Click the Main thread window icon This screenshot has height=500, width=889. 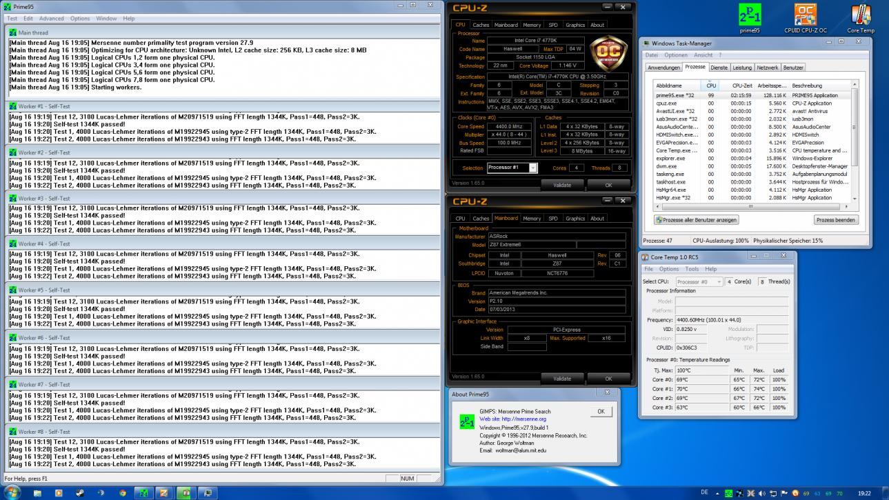coord(12,32)
